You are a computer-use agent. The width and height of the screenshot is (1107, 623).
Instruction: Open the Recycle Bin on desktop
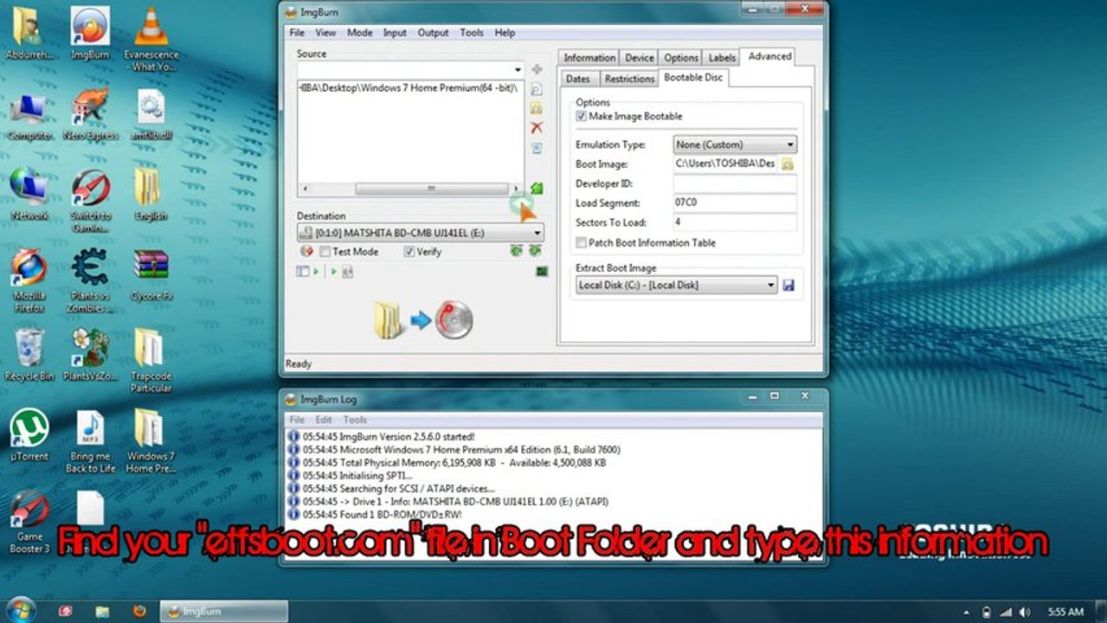point(29,355)
